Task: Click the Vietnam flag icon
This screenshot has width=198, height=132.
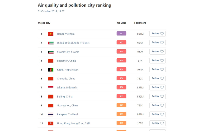Action: coord(50,34)
